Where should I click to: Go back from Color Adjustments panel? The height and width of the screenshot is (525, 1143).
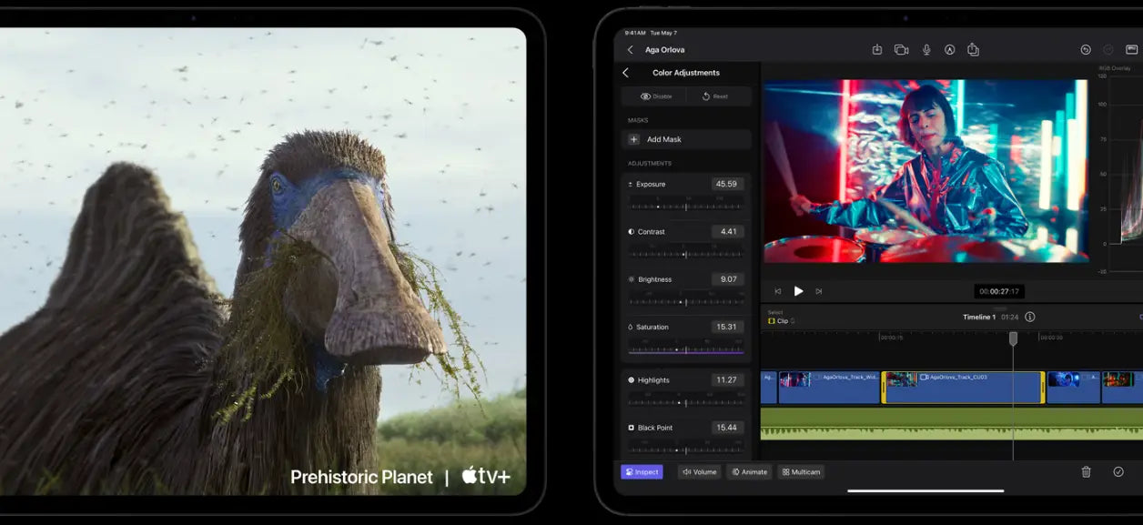(x=625, y=73)
